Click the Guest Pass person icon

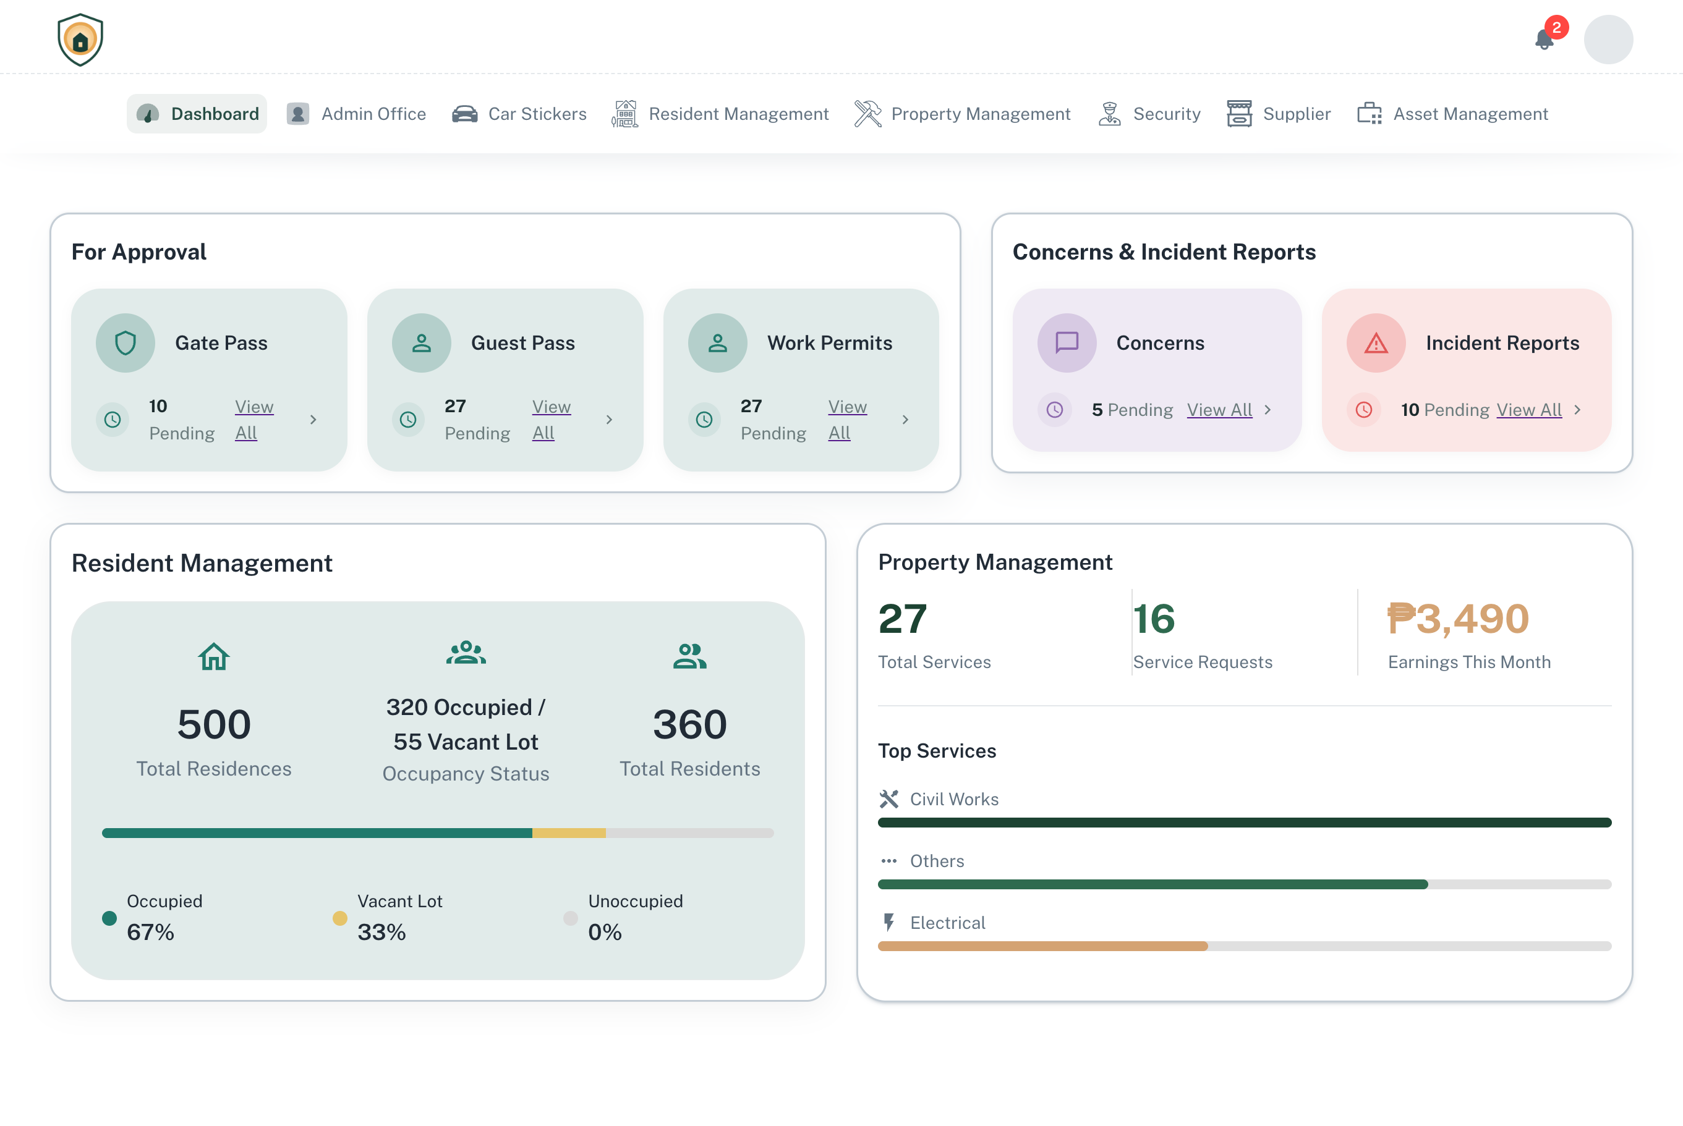[x=422, y=342]
